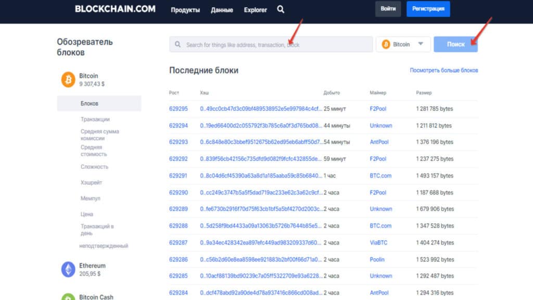This screenshot has height=300, width=533.
Task: Click size 1 281 785 bytes
Action: pyautogui.click(x=435, y=109)
